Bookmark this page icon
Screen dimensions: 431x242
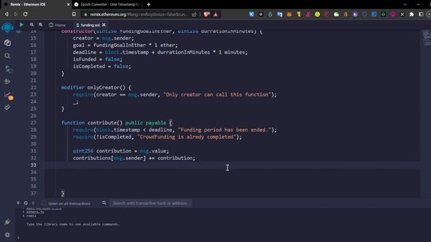73,14
